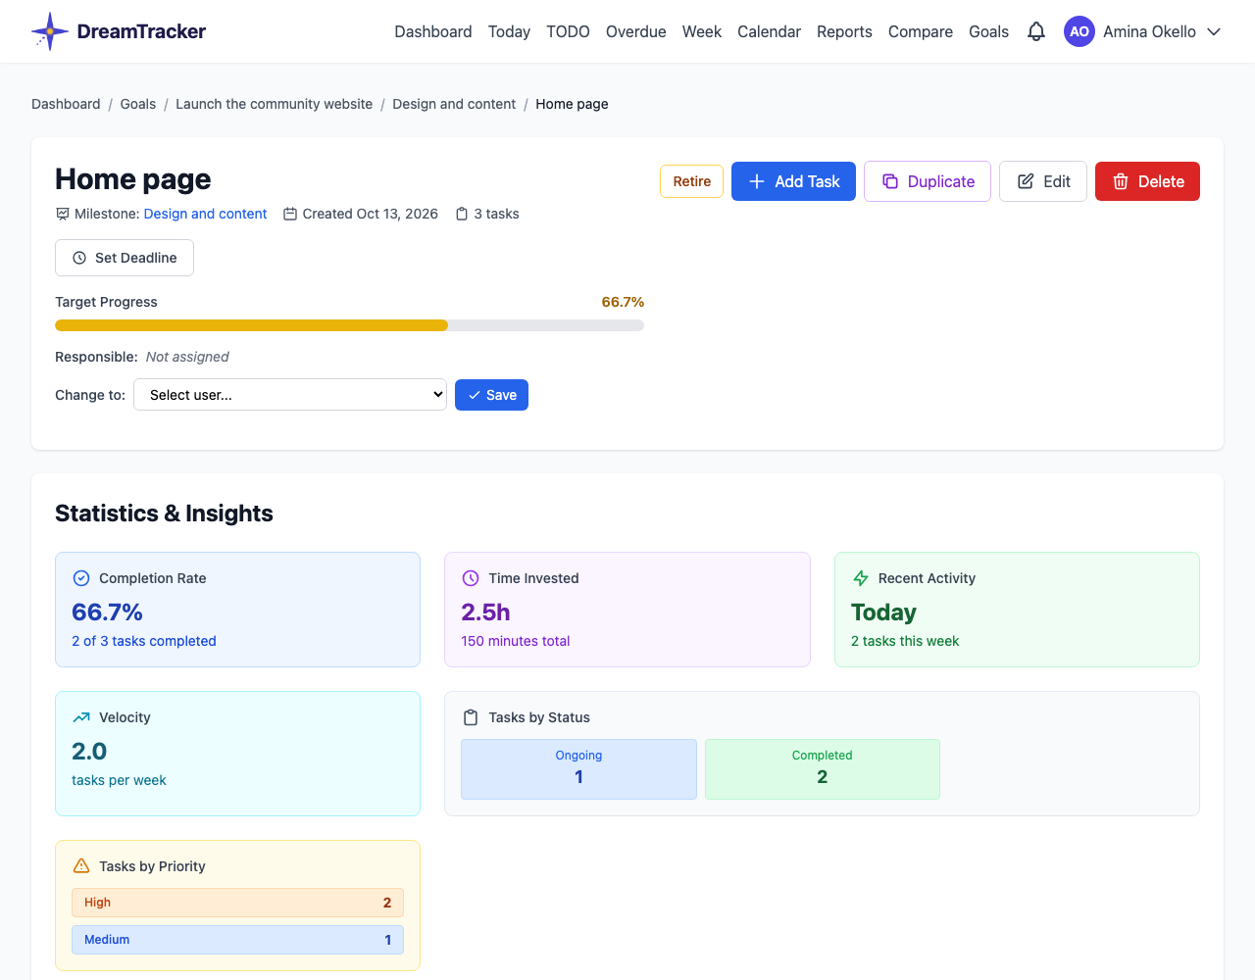Go to Today in navigation
This screenshot has width=1255, height=980.
click(509, 31)
